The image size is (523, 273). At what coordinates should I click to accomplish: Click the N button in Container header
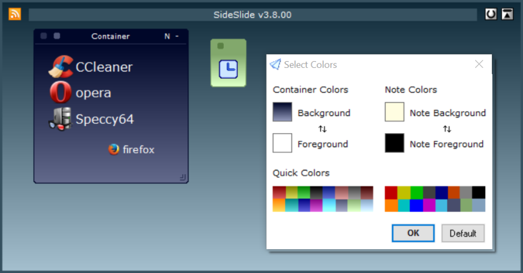pyautogui.click(x=167, y=36)
